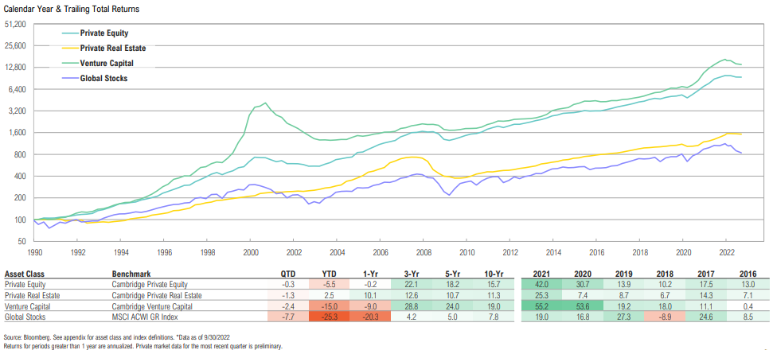
Task: Click the Asset Class column header
Action: tap(25, 272)
